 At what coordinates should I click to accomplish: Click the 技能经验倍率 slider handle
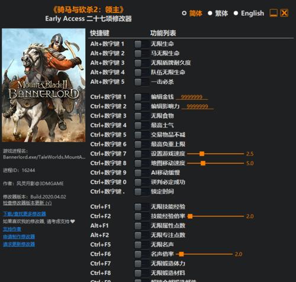190,216
